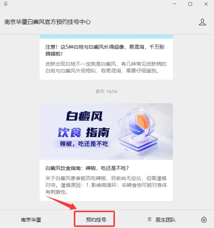
Task: Click the chat title 南京华厦白癜风官方预约挂号中心
Action: (48, 22)
